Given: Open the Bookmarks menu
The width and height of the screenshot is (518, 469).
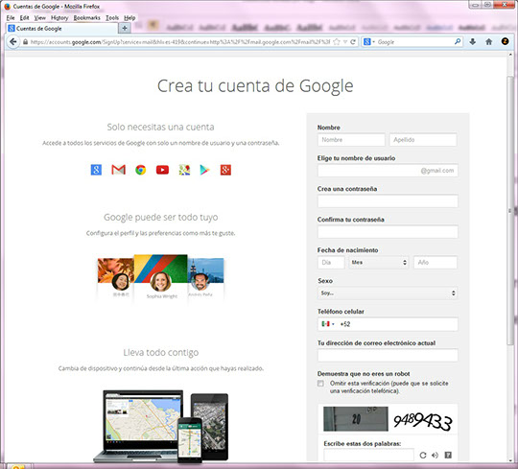Looking at the screenshot, I should click(x=87, y=18).
